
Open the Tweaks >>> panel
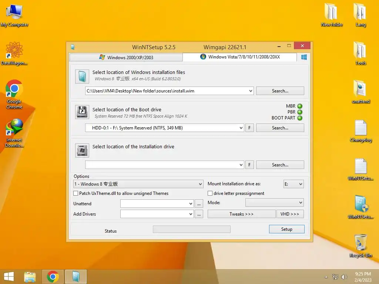(241, 214)
